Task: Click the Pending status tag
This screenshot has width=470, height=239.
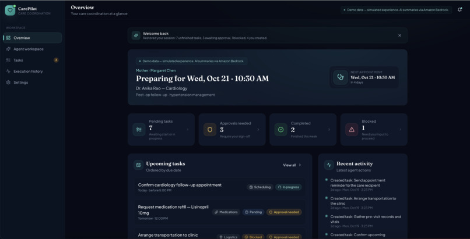Action: click(253, 212)
